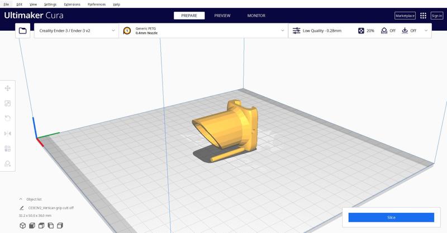
Task: Switch to right side view camera icon
Action: coord(60,226)
